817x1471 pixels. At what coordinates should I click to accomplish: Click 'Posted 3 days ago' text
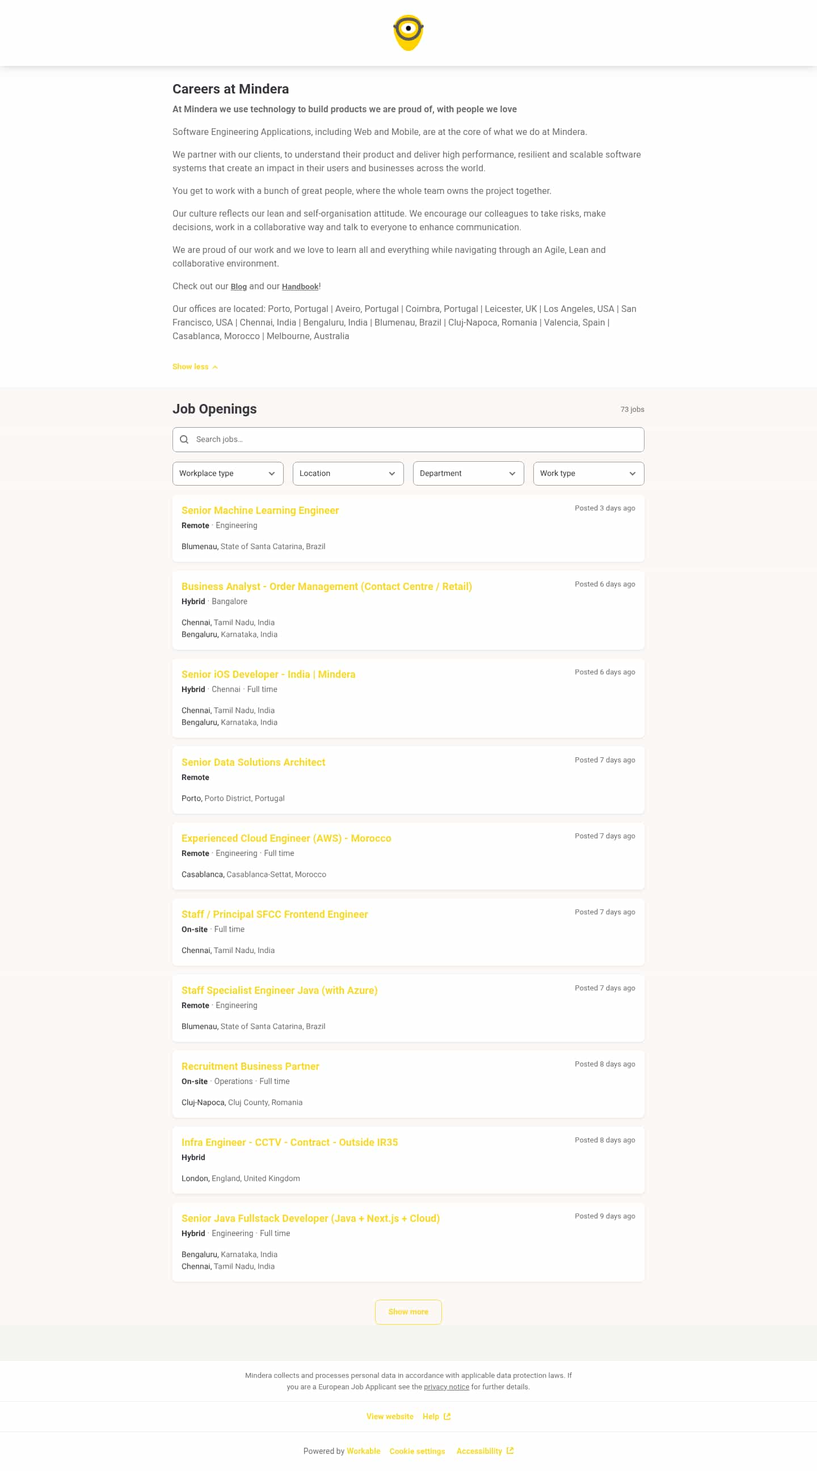coord(605,508)
